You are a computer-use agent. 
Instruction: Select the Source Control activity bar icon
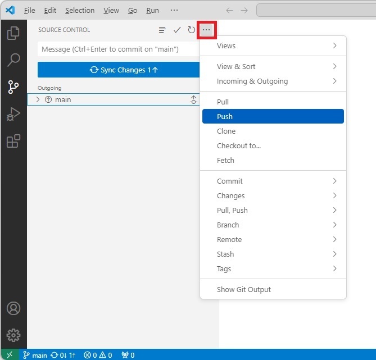[x=13, y=86]
